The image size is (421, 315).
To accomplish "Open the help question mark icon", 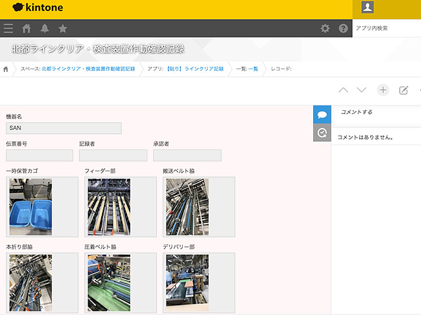I will point(343,28).
